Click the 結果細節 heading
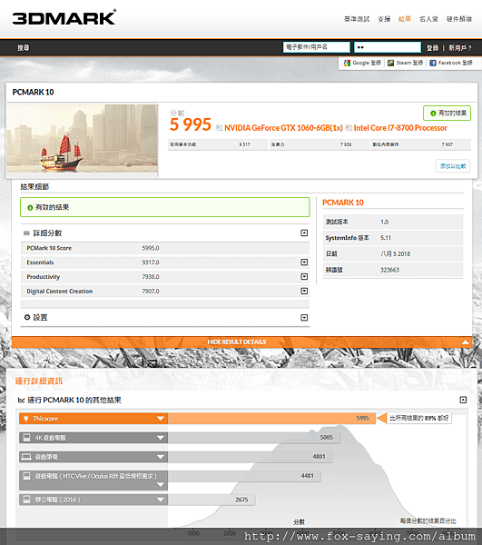 (34, 187)
